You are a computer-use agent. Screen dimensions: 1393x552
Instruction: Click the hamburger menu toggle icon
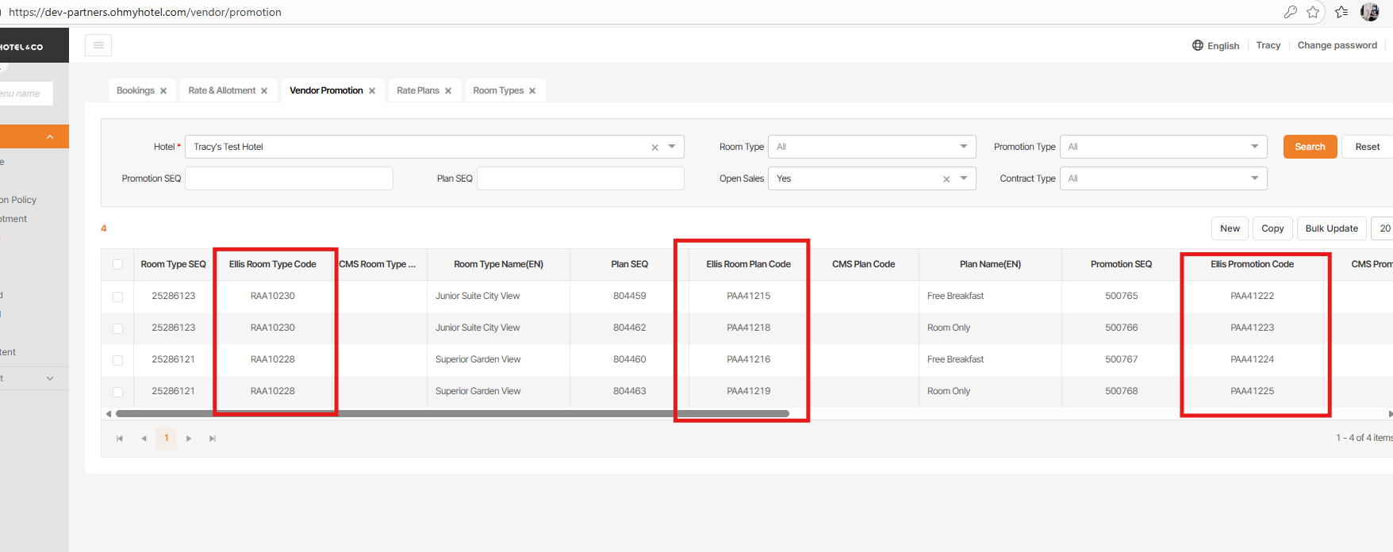pos(98,45)
